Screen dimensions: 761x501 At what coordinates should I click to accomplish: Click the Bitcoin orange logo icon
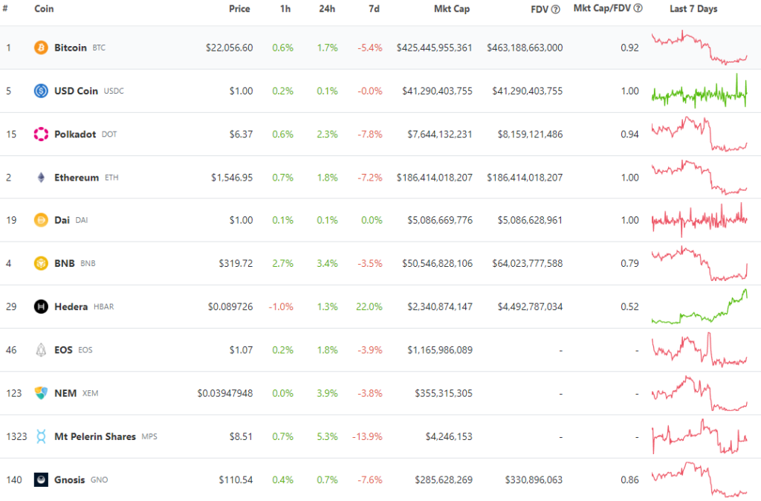42,48
